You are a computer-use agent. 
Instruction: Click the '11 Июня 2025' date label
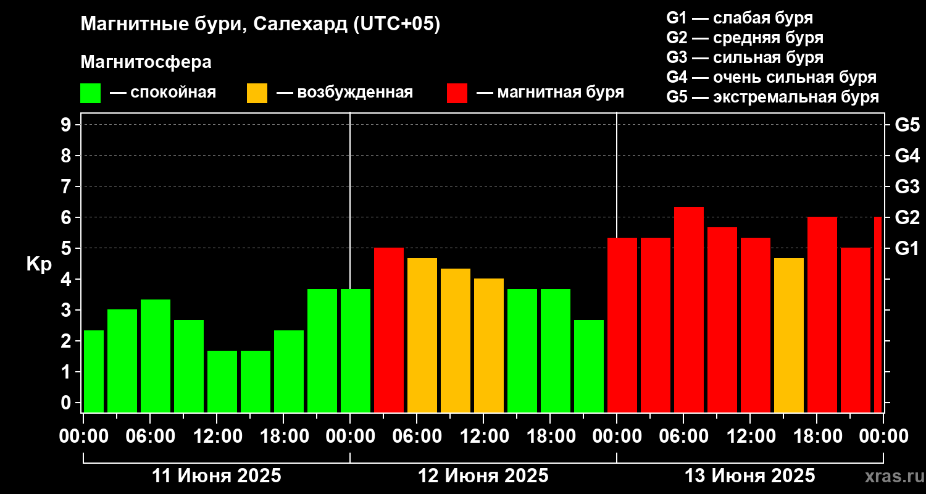tap(216, 476)
